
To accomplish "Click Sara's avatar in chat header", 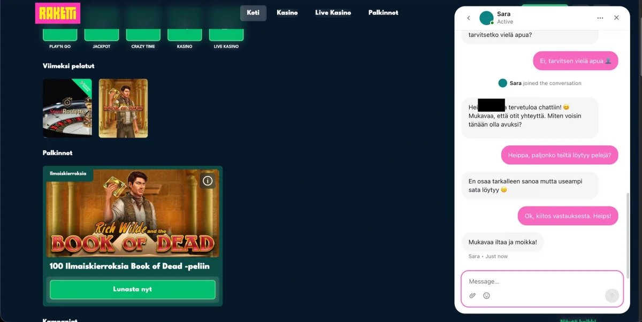I will tap(486, 18).
